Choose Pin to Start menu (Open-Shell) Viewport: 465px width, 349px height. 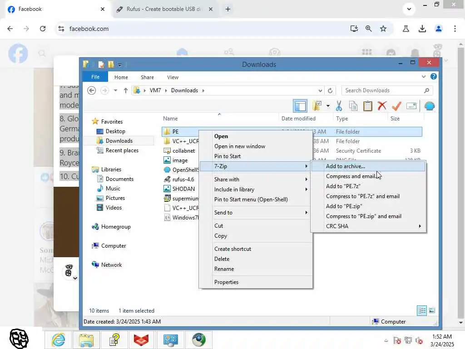pyautogui.click(x=256, y=199)
